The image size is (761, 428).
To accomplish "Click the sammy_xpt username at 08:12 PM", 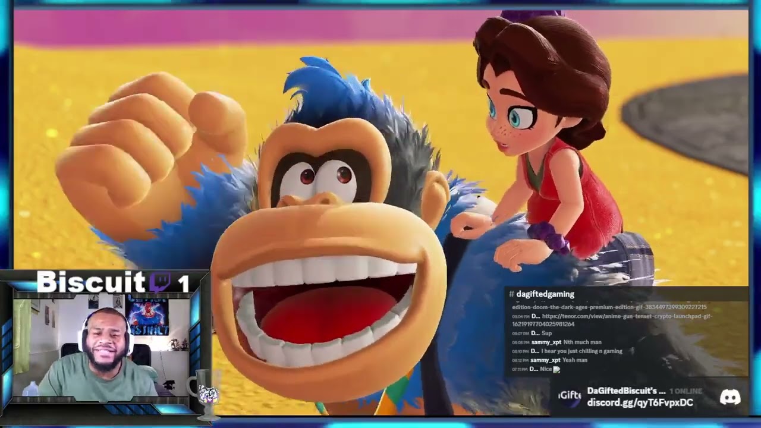I will [545, 360].
